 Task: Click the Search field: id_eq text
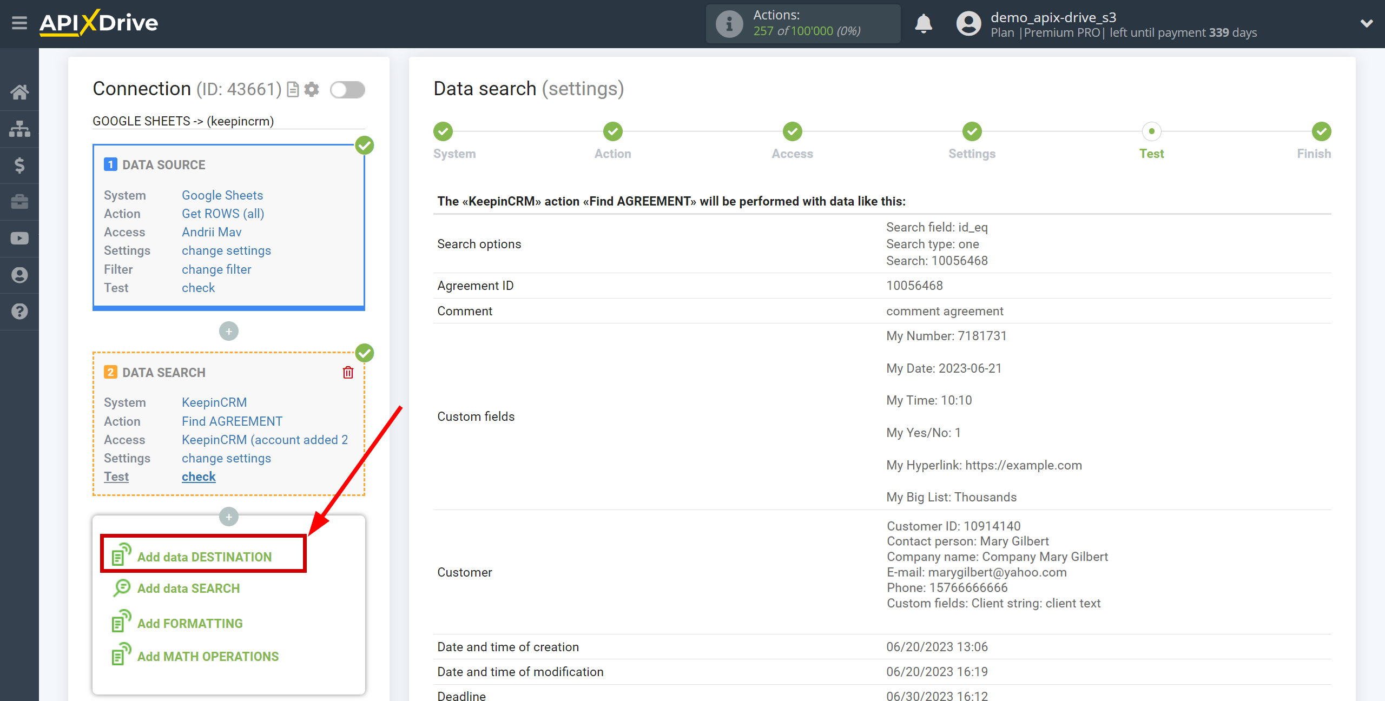pyautogui.click(x=936, y=227)
